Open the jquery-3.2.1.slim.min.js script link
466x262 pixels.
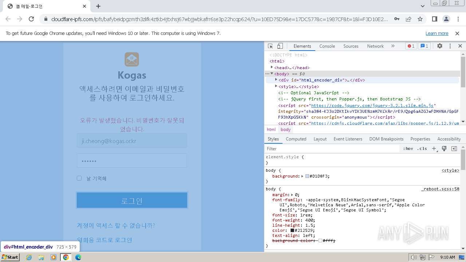[x=373, y=106]
